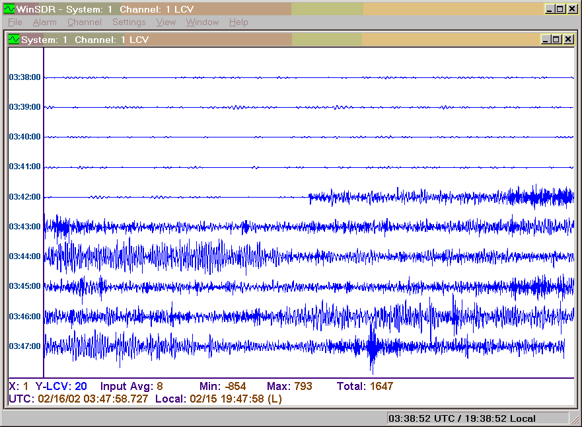Viewport: 582px width, 427px height.
Task: Click the UTC 02/16/02 03:47:58.727 timestamp
Action: pyautogui.click(x=79, y=399)
